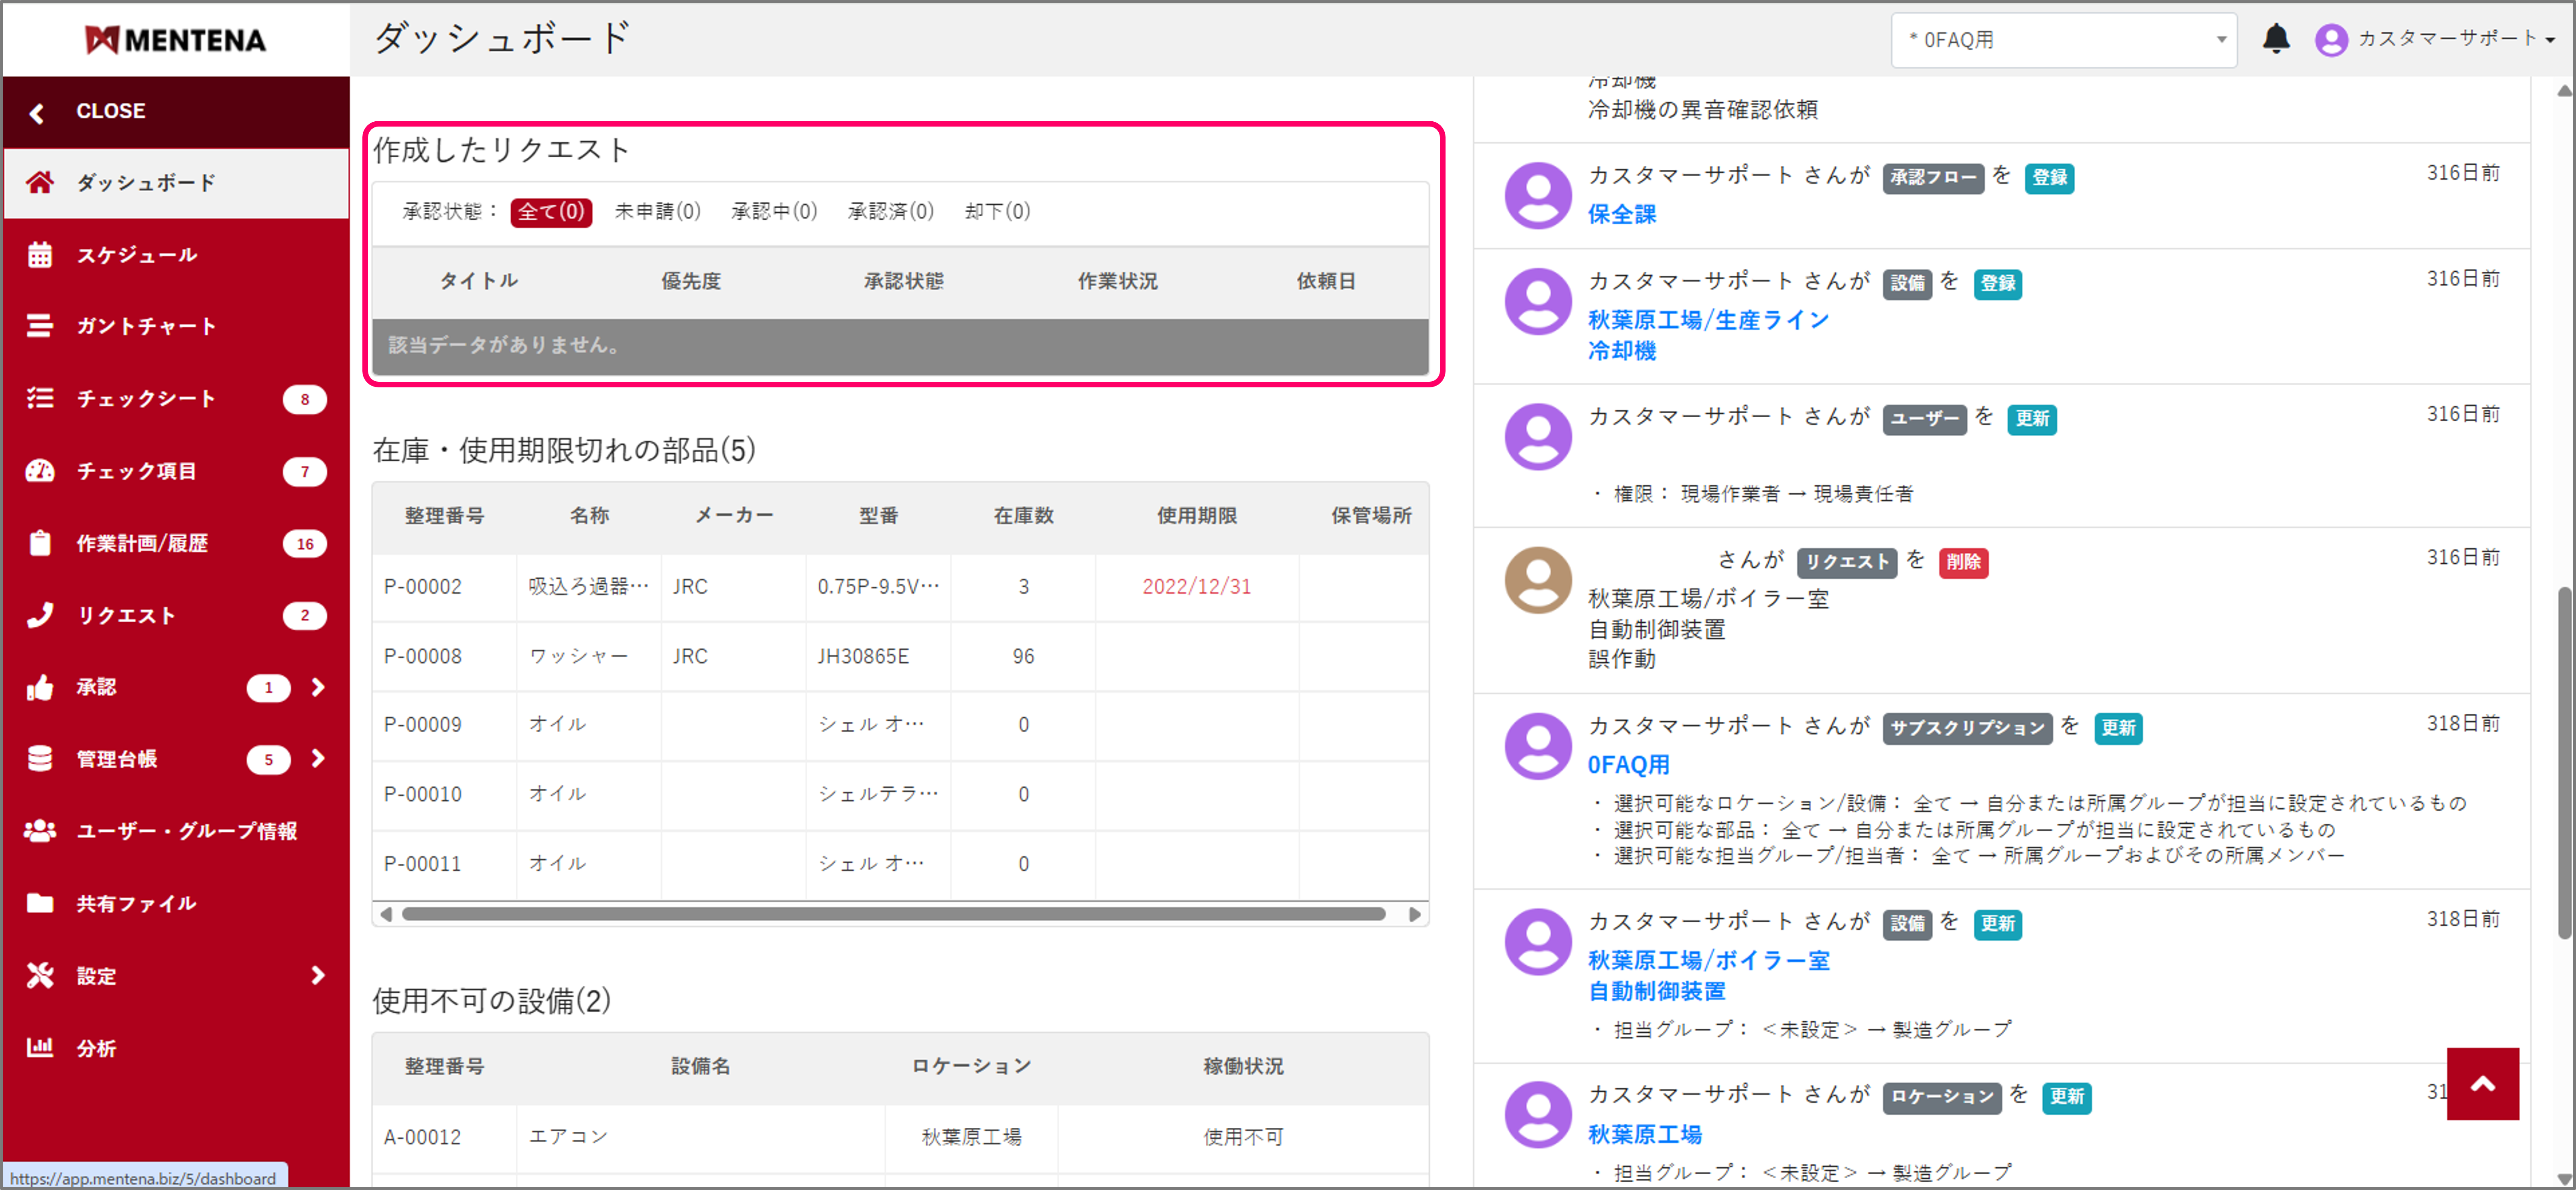Expand the 管理台帳 sidebar submenu
This screenshot has width=2576, height=1190.
(x=318, y=759)
